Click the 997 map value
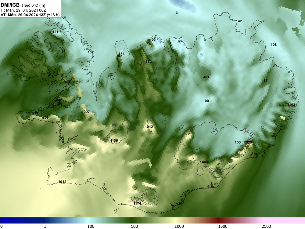This screenshot has width=305, height=229. 87,111
